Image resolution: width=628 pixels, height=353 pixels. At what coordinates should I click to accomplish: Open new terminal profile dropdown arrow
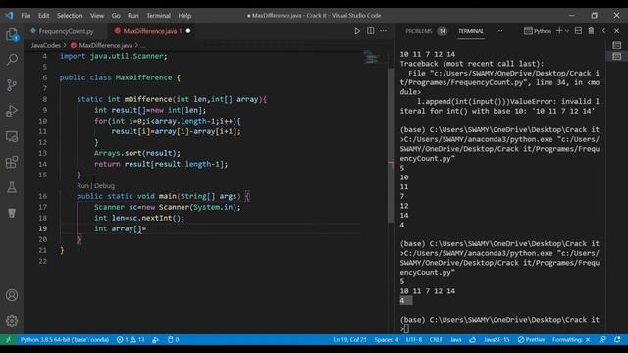pyautogui.click(x=567, y=31)
